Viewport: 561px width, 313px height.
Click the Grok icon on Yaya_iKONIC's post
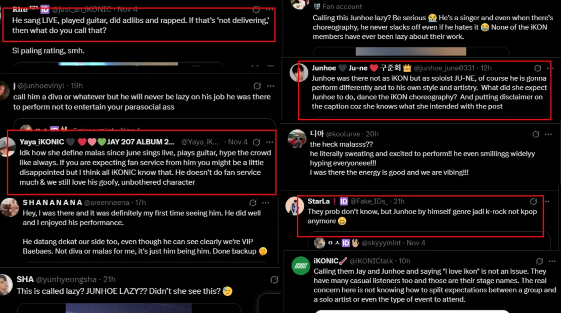[x=257, y=142]
